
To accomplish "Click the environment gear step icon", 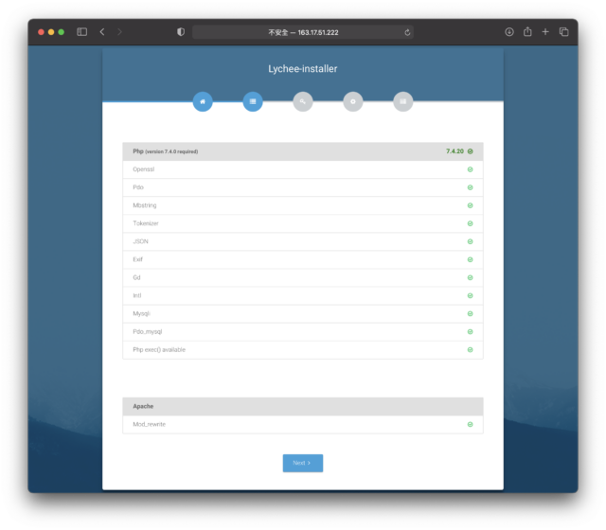I will [x=353, y=101].
